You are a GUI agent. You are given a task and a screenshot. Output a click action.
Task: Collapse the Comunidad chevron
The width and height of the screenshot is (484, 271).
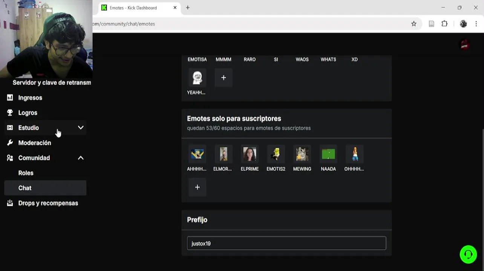(x=81, y=158)
